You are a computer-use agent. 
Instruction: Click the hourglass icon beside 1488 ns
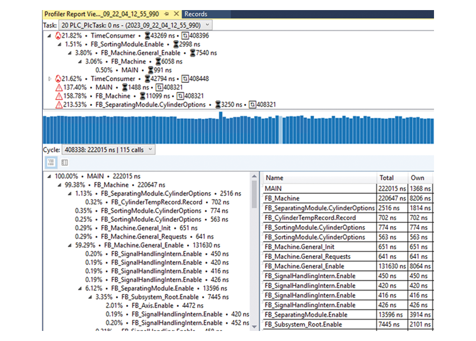coord(125,87)
